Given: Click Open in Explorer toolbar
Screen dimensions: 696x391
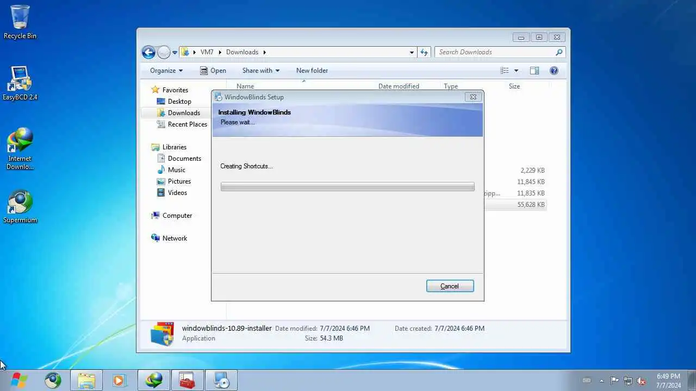Looking at the screenshot, I should [x=213, y=71].
